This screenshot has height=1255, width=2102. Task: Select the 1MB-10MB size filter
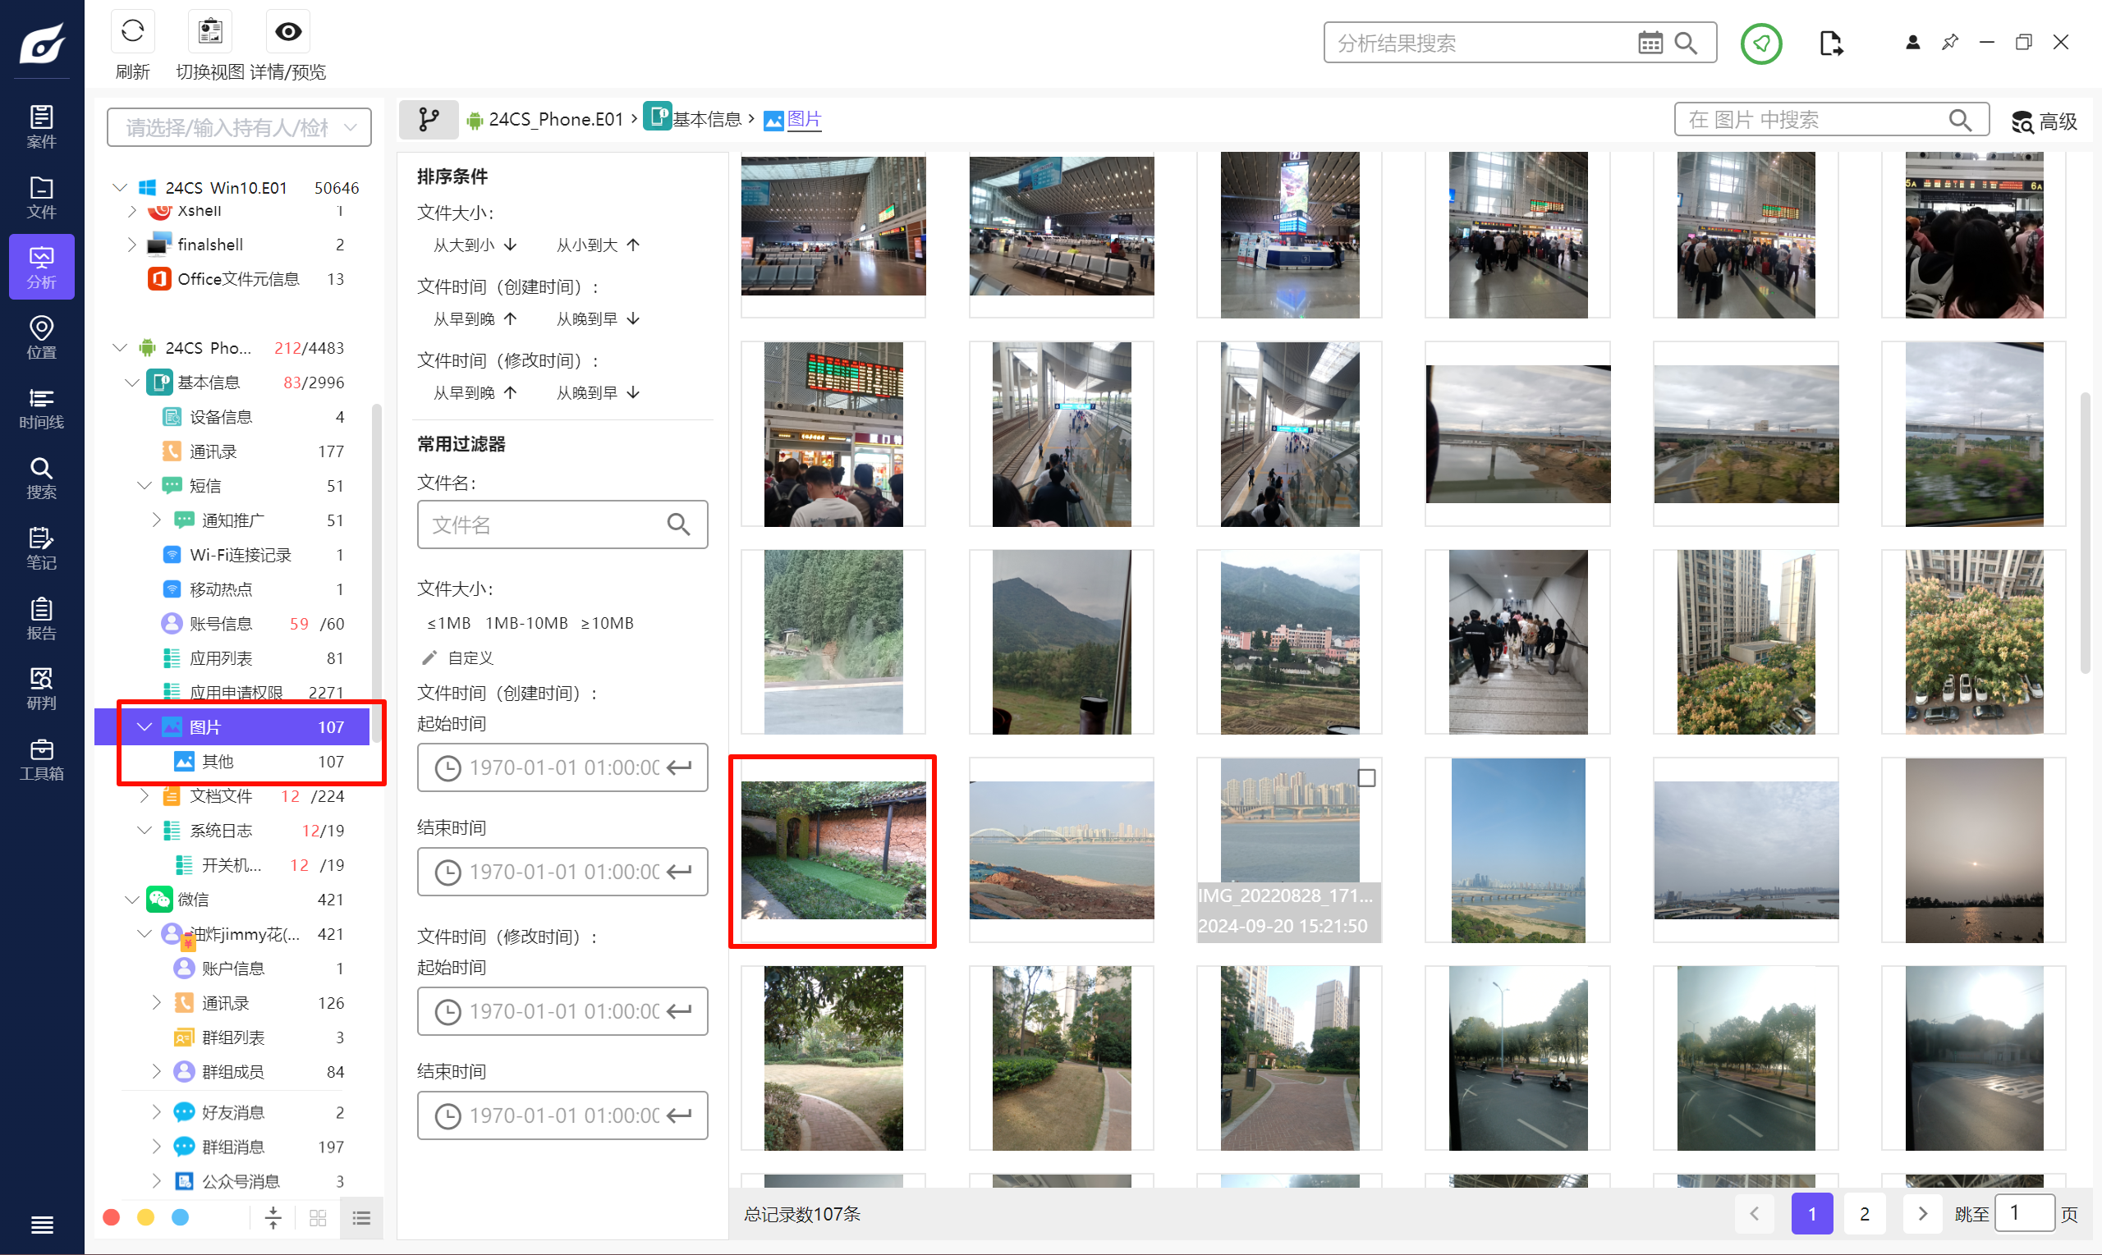tap(526, 623)
